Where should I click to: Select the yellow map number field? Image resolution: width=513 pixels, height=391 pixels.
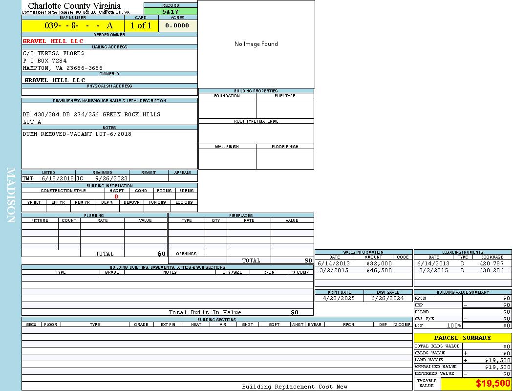(x=73, y=26)
